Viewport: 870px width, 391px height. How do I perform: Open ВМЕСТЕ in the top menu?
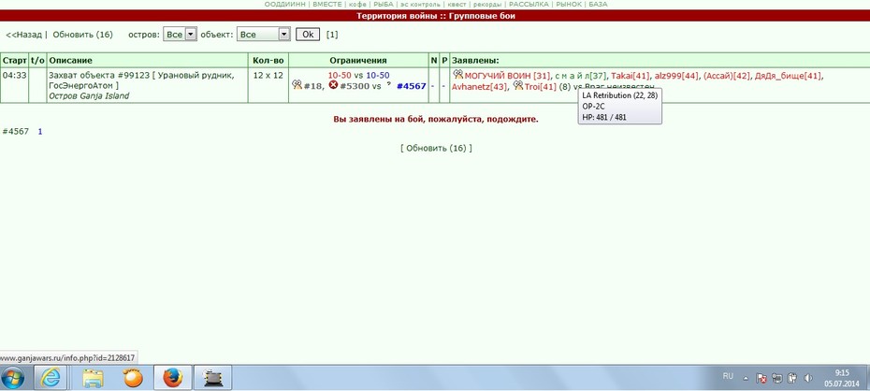[x=327, y=4]
